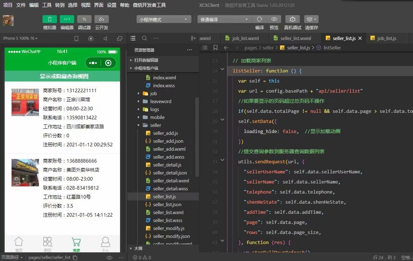This screenshot has width=413, height=261.
Task: Open the mini program menu dots capsule
Action: [93, 63]
